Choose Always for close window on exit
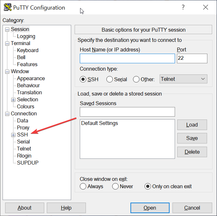This screenshot has width=217, height=216. point(83,186)
